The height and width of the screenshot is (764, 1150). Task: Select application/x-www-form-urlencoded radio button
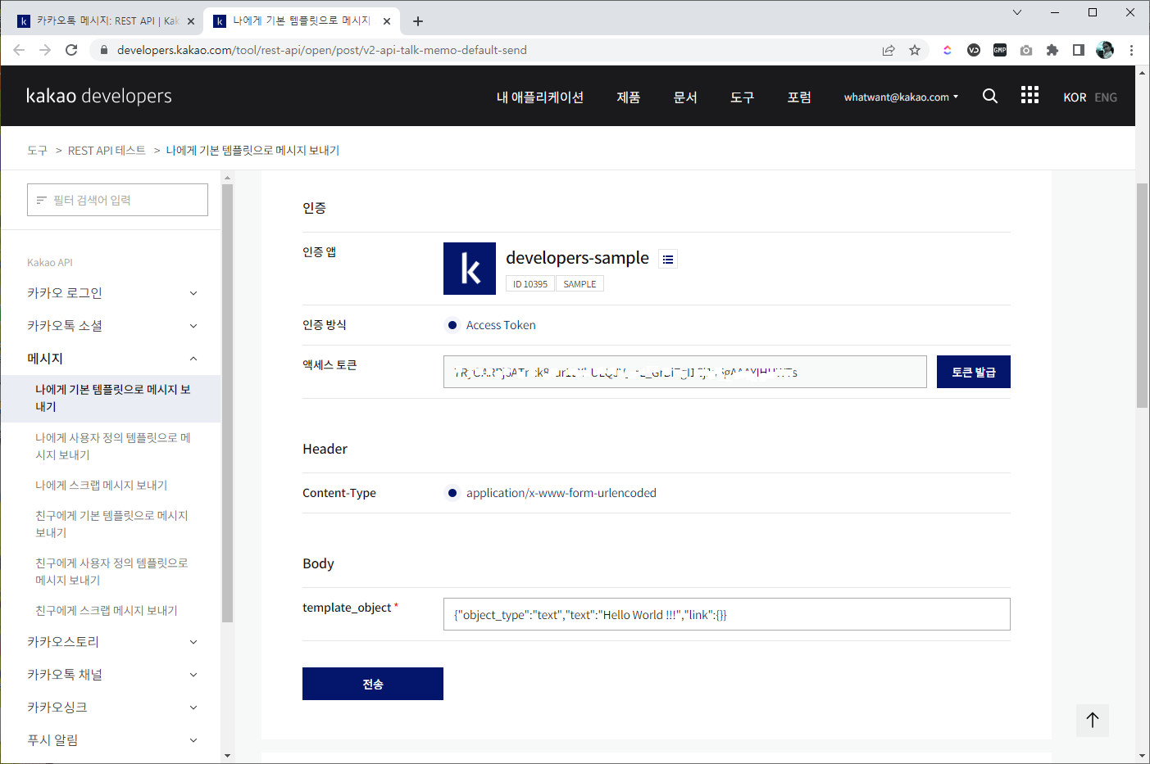(452, 493)
